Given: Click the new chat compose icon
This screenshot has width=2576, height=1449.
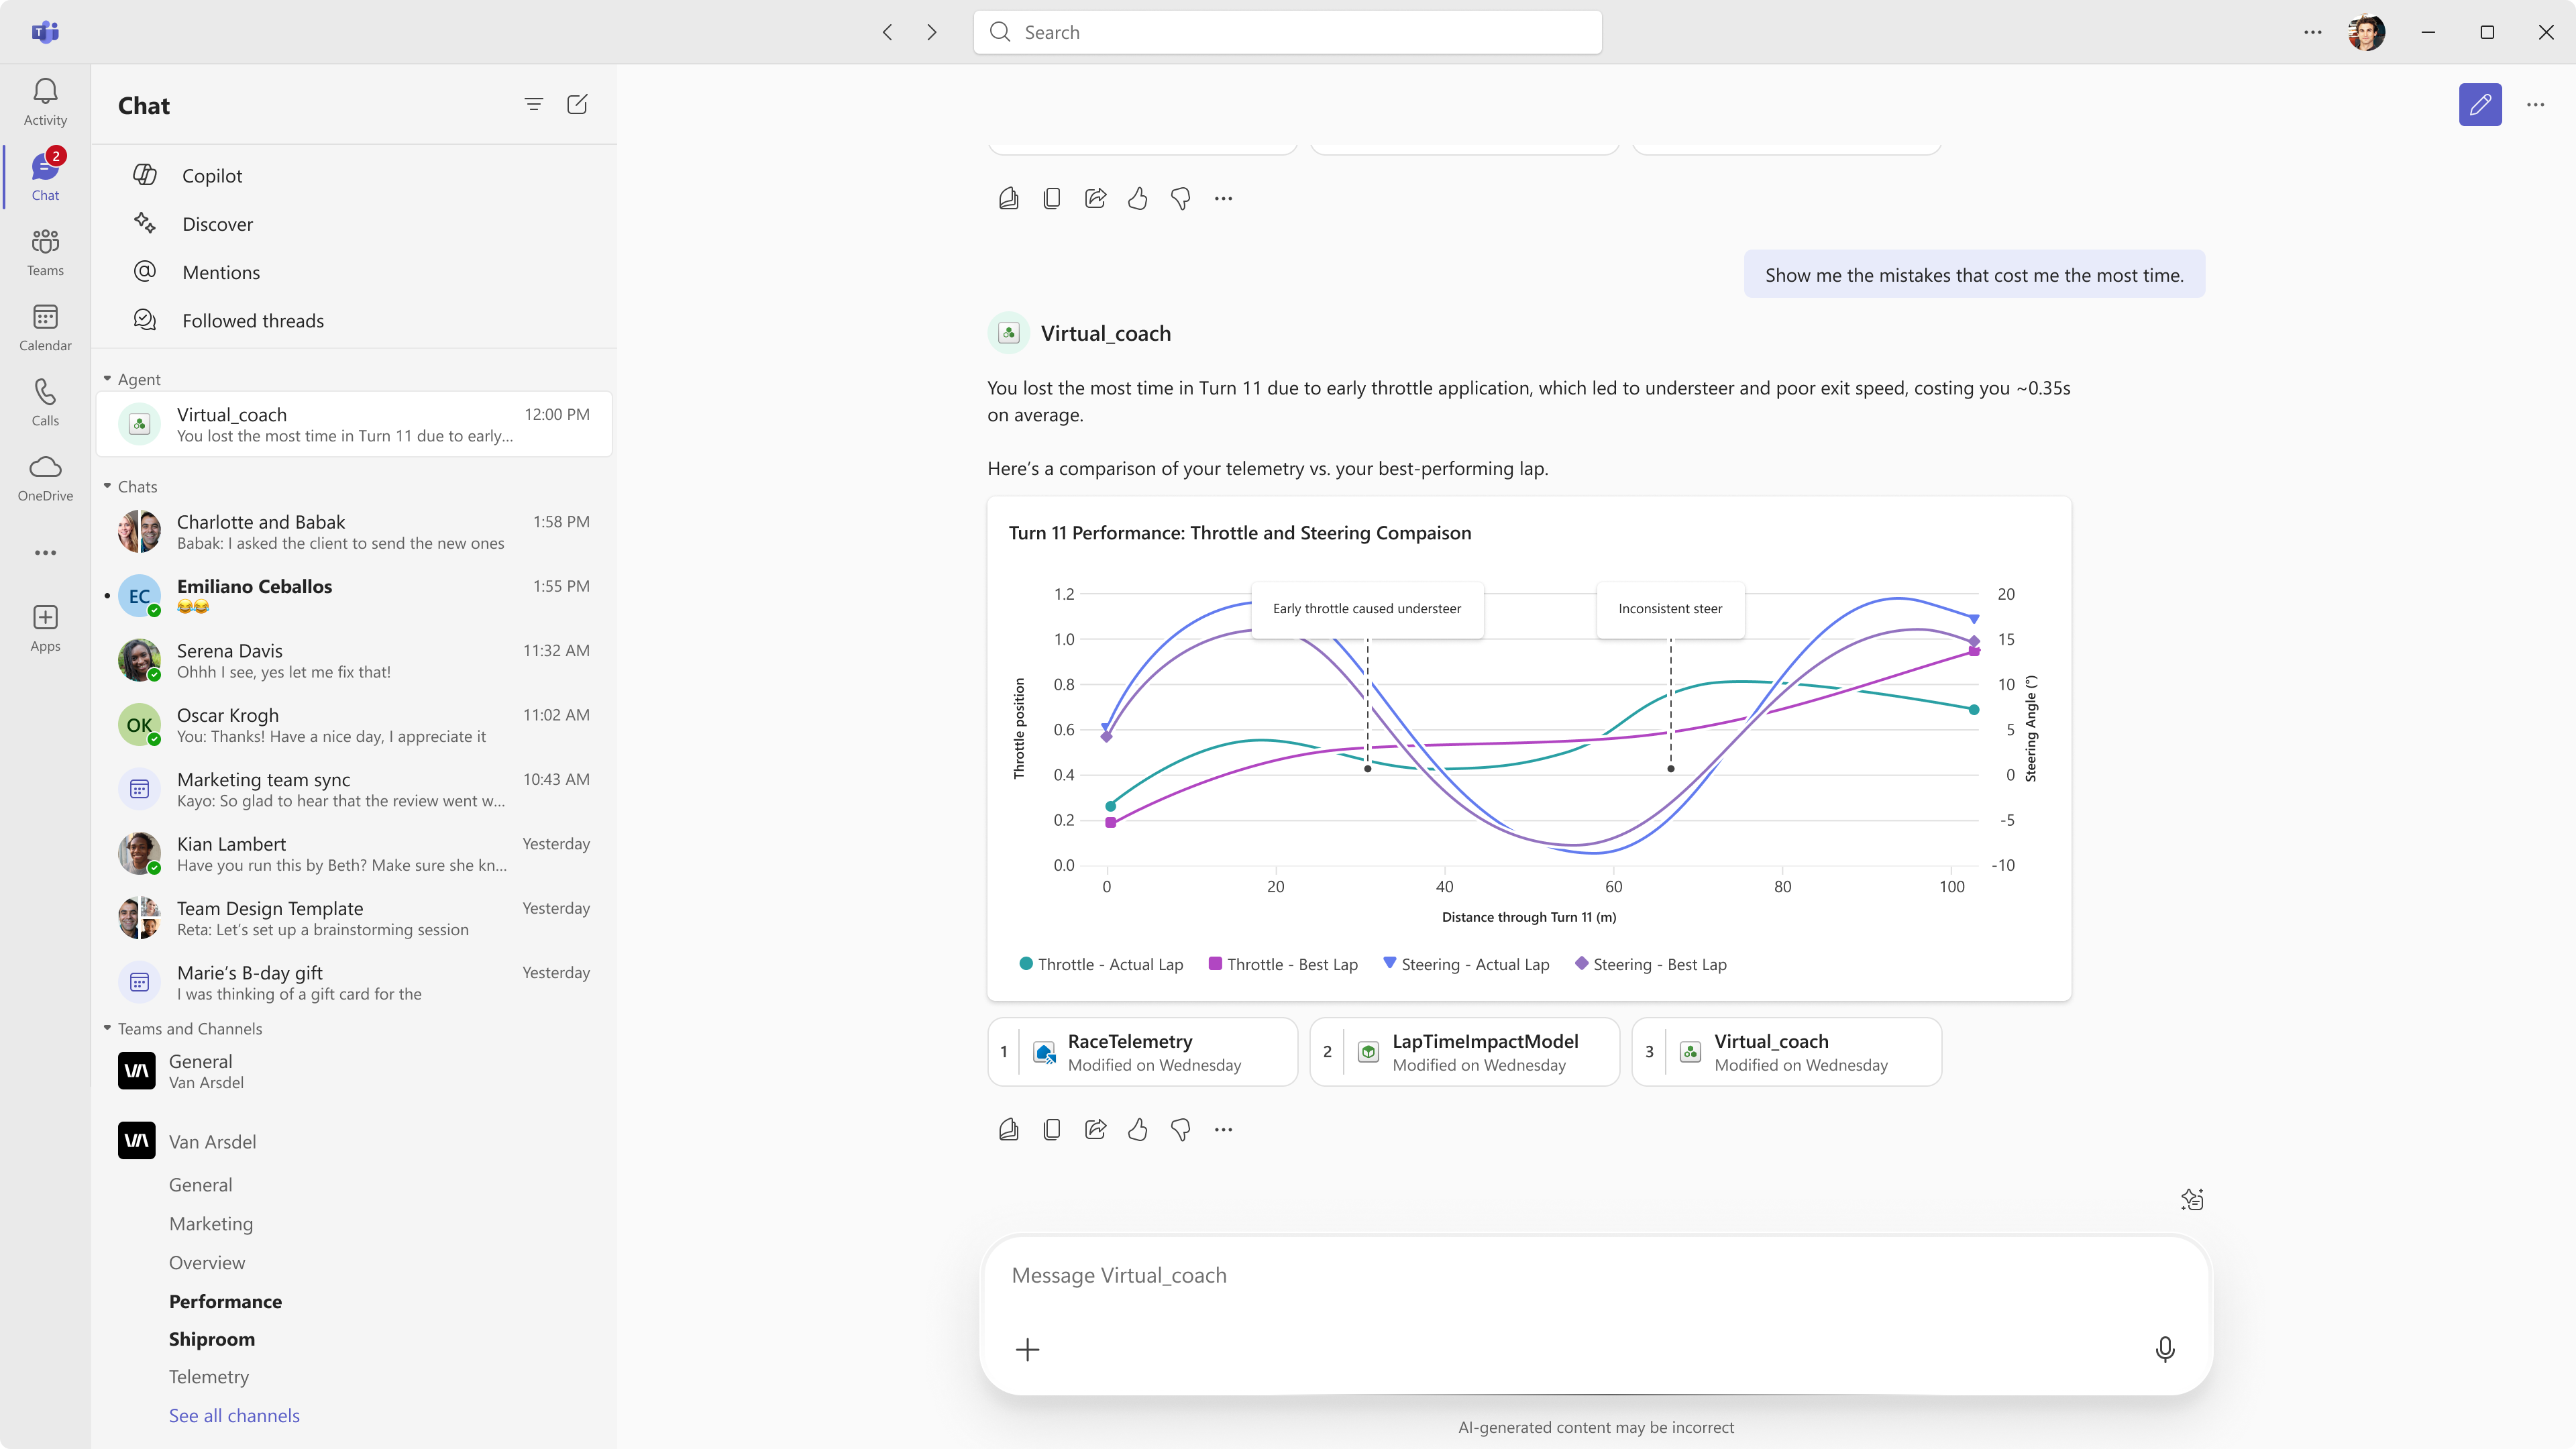Looking at the screenshot, I should [577, 105].
